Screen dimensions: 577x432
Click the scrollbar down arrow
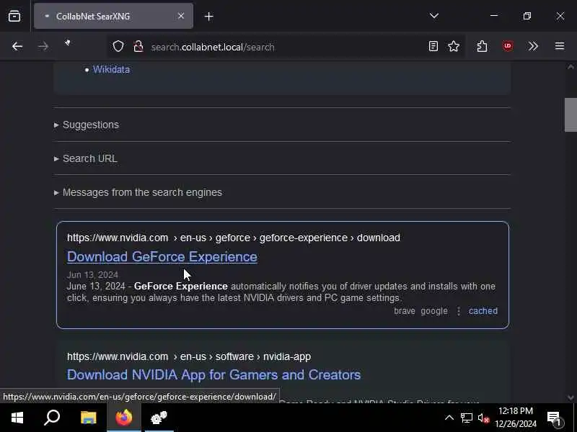pos(571,397)
